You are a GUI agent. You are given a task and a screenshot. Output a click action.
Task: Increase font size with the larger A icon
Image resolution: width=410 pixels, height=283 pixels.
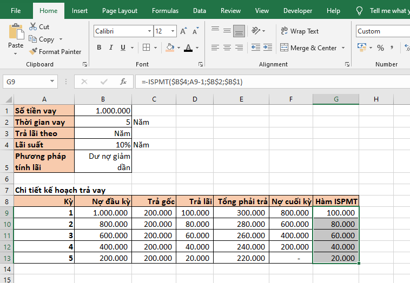[x=183, y=31]
